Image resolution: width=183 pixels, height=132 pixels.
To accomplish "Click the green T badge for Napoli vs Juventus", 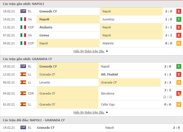I will pos(179,19).
